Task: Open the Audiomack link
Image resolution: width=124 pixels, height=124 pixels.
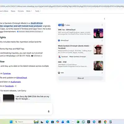Action: (16, 82)
